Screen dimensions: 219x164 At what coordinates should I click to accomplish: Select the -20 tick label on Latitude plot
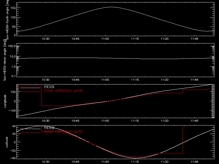pos(13,151)
